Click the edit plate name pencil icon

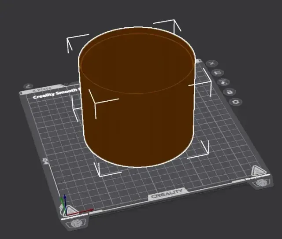pyautogui.click(x=28, y=86)
